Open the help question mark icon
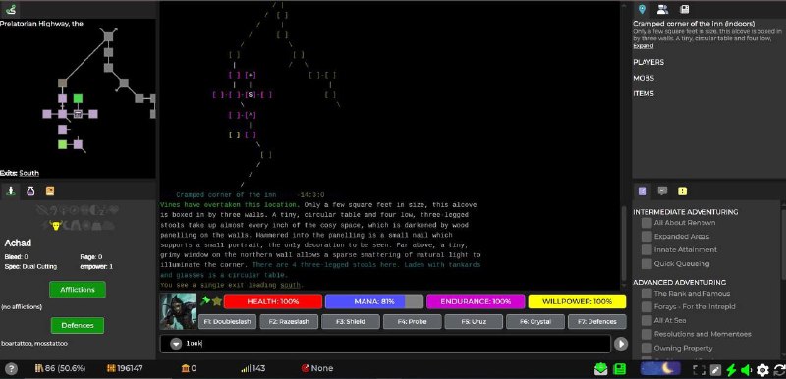The width and height of the screenshot is (786, 379). tap(11, 369)
